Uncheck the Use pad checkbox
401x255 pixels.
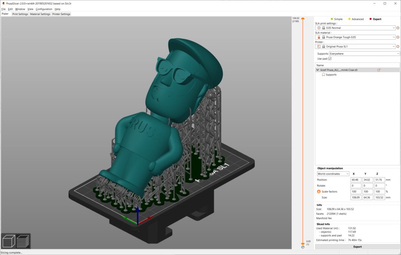330,59
